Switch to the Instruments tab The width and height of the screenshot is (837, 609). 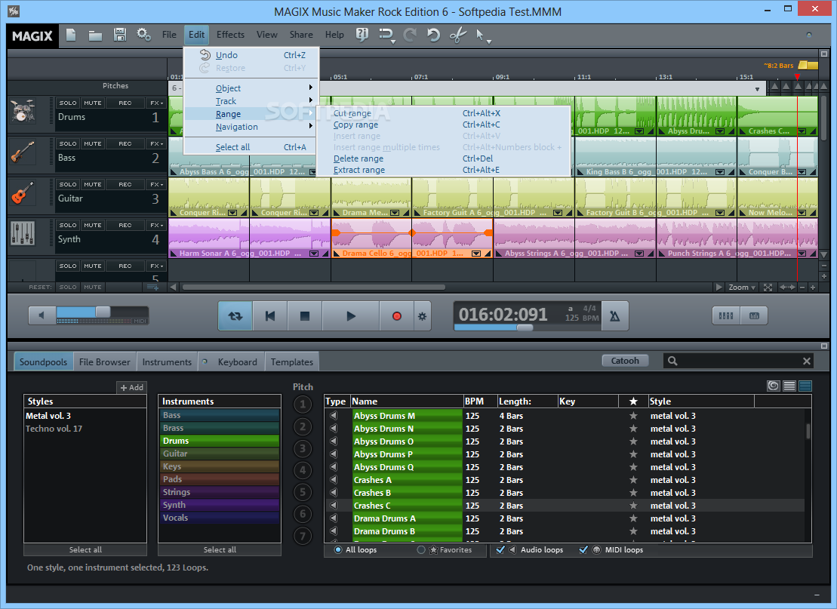pos(167,361)
